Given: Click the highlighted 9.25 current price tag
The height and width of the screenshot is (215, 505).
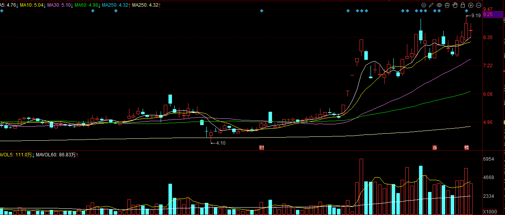Looking at the screenshot, I should (493, 14).
